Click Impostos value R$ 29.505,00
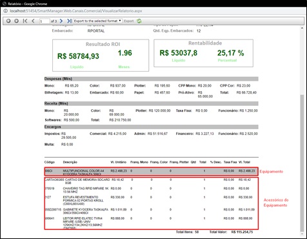The image size is (307, 239). pos(68,136)
